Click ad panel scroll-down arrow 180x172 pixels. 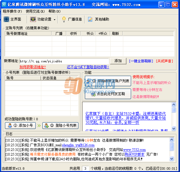click(x=174, y=128)
